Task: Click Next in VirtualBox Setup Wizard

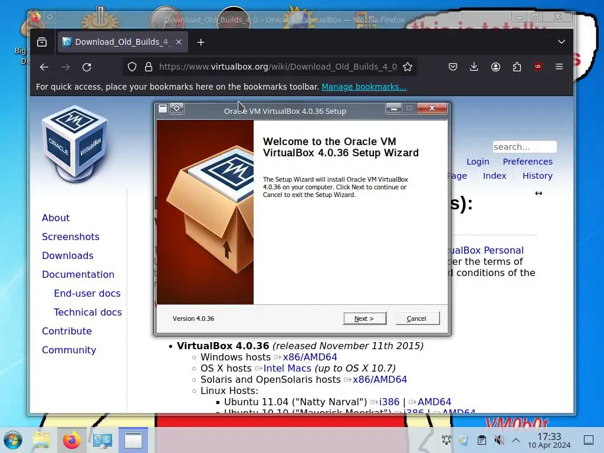Action: (x=365, y=319)
